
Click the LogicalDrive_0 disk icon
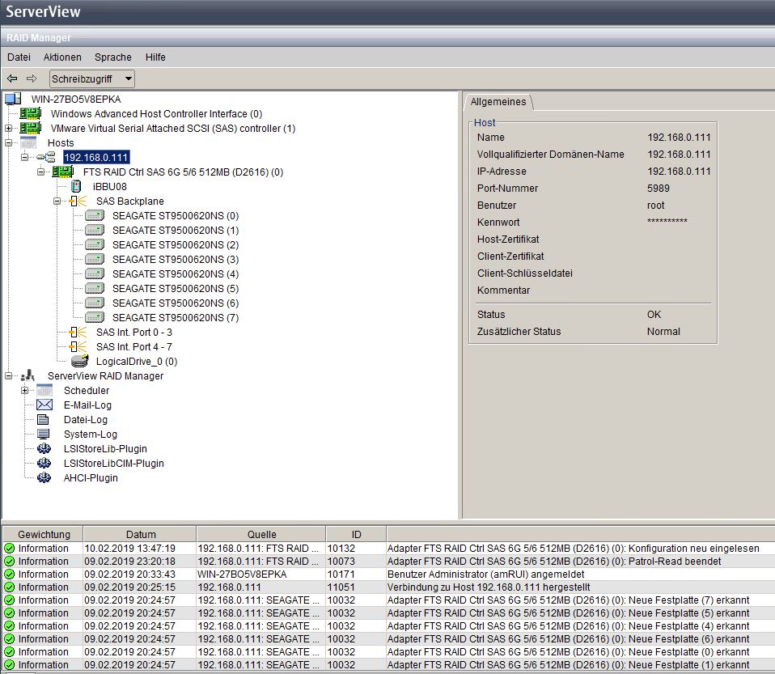coord(78,362)
